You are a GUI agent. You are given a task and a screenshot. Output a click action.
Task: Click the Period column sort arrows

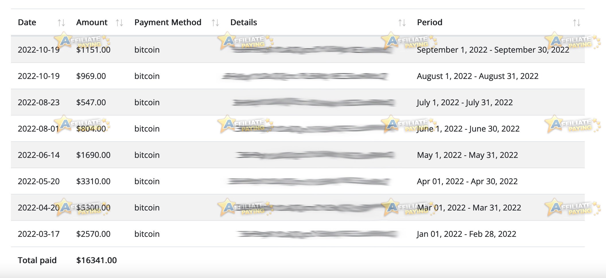pyautogui.click(x=576, y=23)
